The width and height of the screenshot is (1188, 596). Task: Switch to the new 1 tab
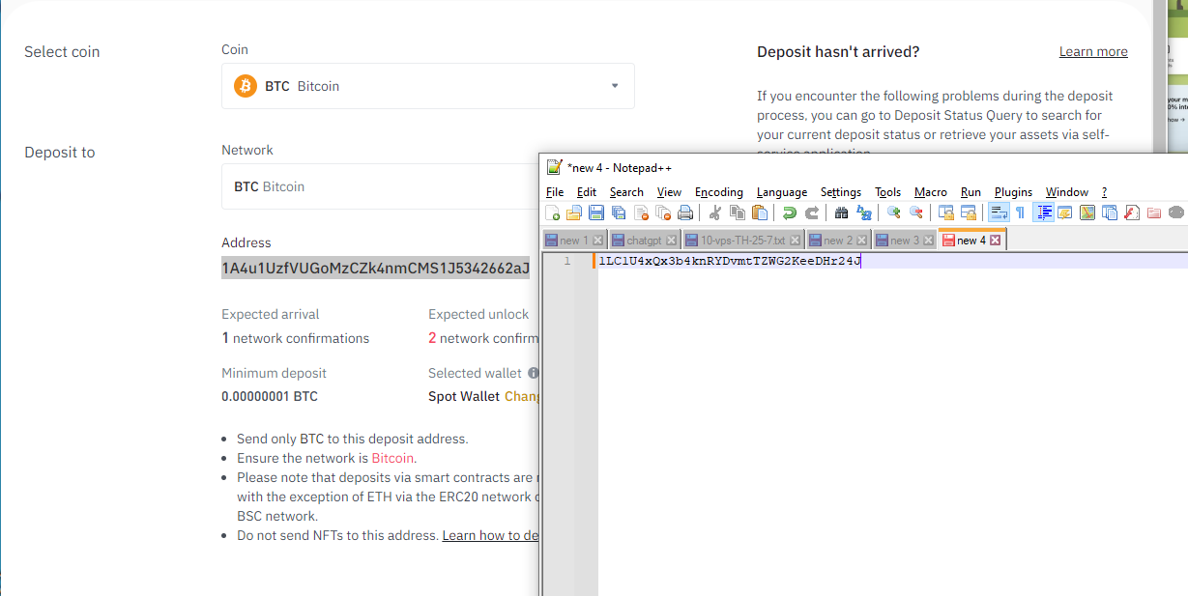tap(574, 241)
